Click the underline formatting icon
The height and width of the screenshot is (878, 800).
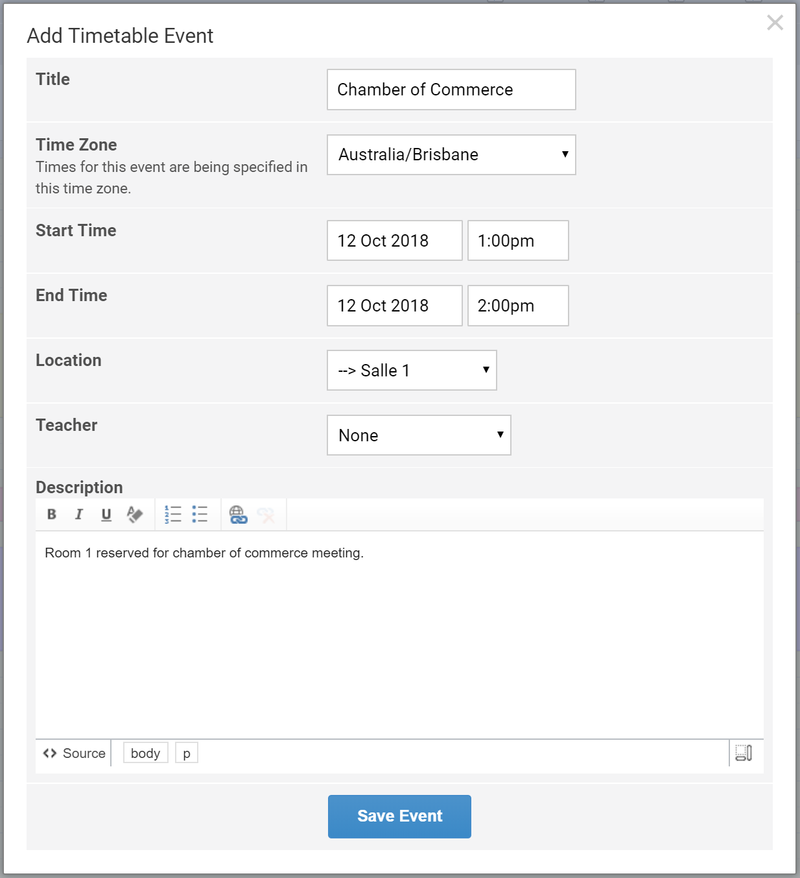point(106,515)
